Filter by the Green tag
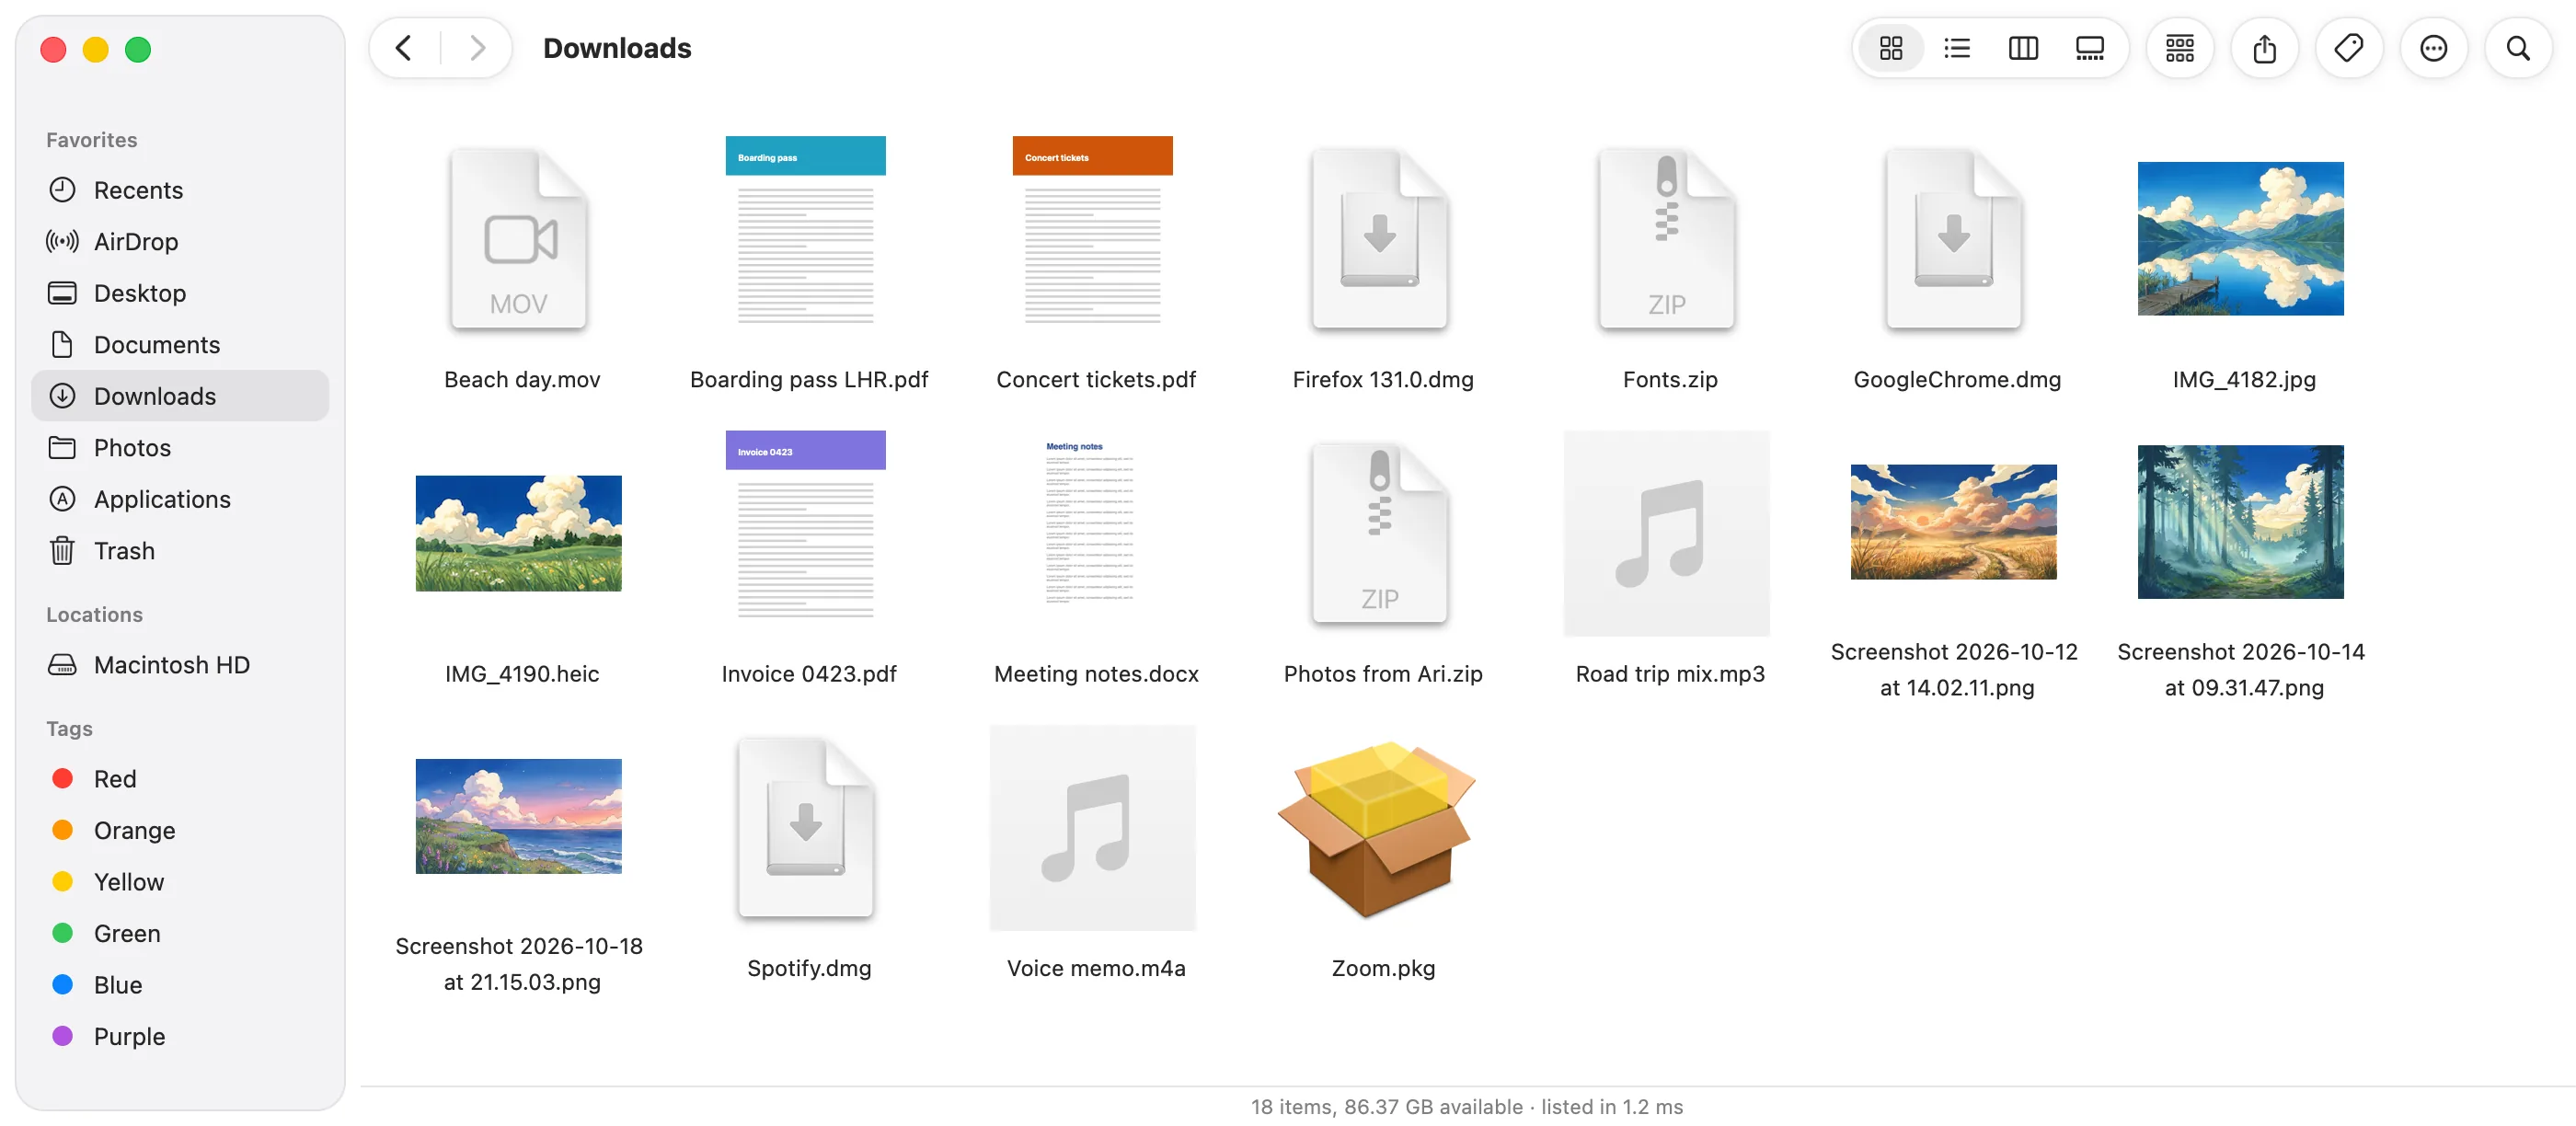Viewport: 2576px width, 1126px height. pyautogui.click(x=180, y=933)
